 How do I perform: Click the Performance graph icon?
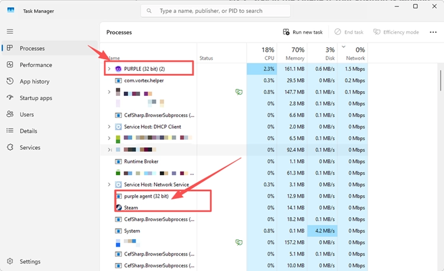point(10,64)
